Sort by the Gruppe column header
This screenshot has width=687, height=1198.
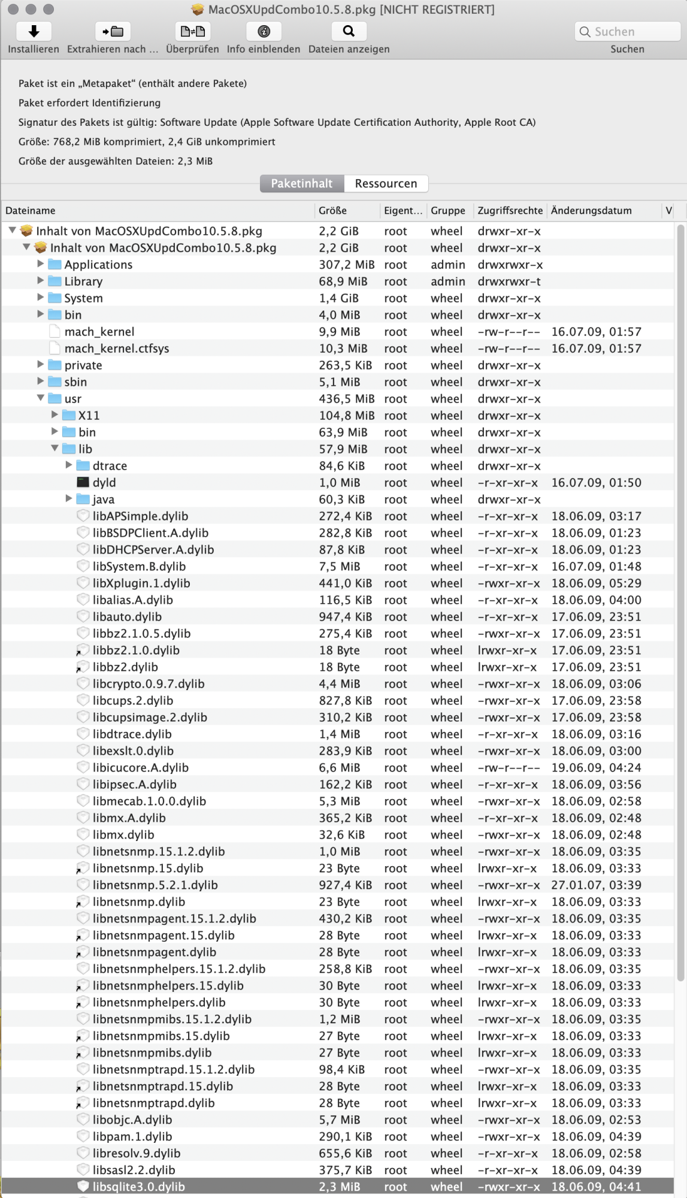click(x=449, y=211)
